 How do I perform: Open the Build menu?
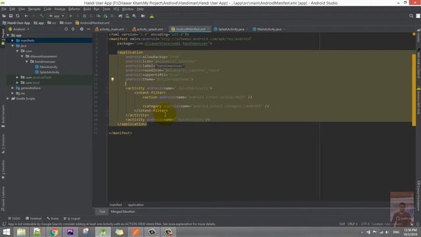[87, 9]
